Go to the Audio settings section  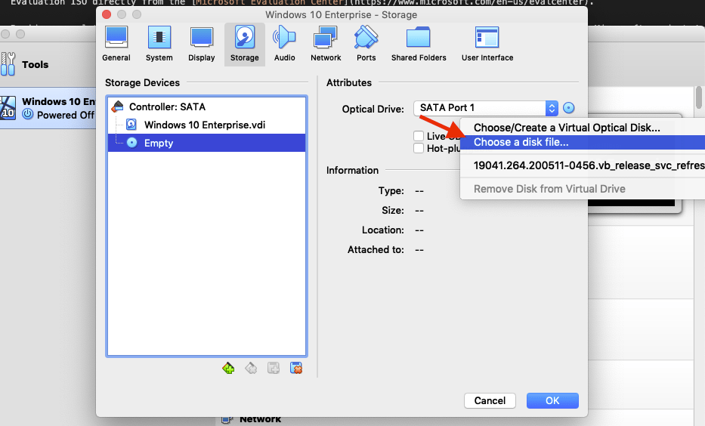pyautogui.click(x=284, y=44)
